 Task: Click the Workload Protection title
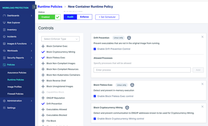[x=15, y=8]
